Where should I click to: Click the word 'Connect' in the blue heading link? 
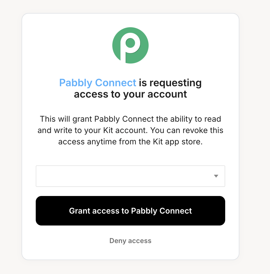116,83
